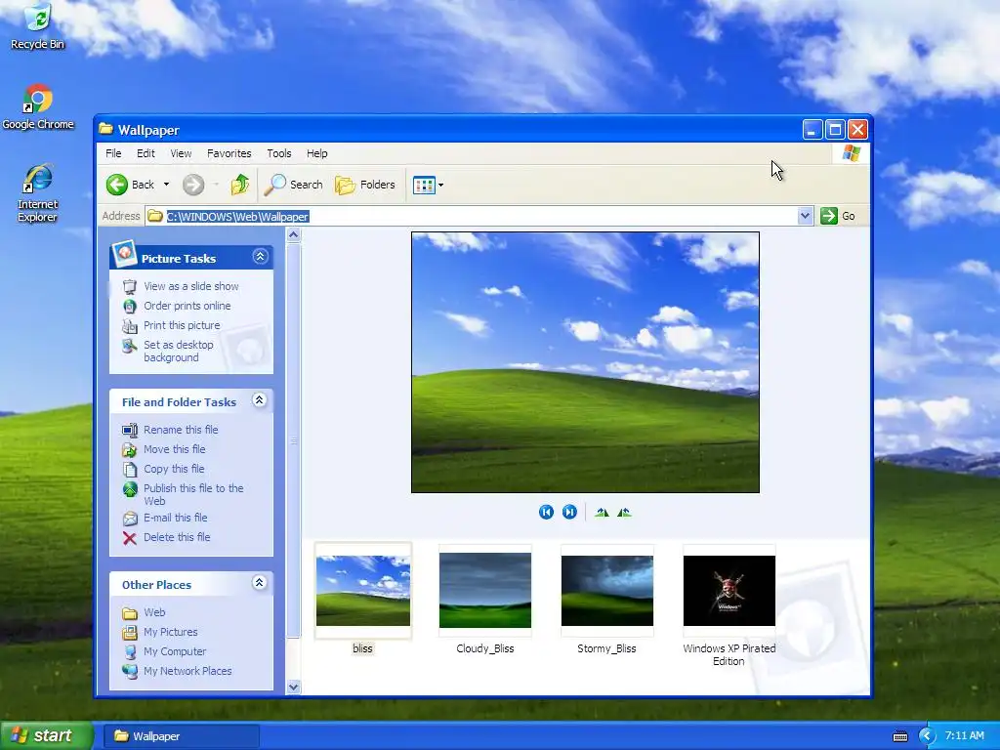Open the Help menu
Screen dimensions: 1000x750
click(317, 153)
